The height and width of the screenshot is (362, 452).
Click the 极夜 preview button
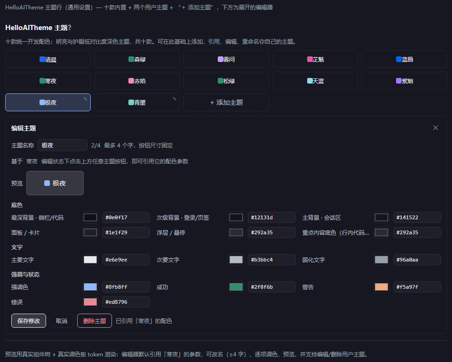[x=55, y=183]
